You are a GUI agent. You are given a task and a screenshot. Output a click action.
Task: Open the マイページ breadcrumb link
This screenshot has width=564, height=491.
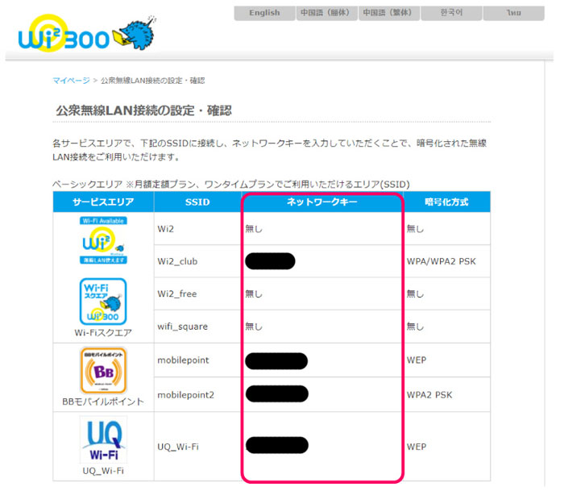pyautogui.click(x=71, y=81)
